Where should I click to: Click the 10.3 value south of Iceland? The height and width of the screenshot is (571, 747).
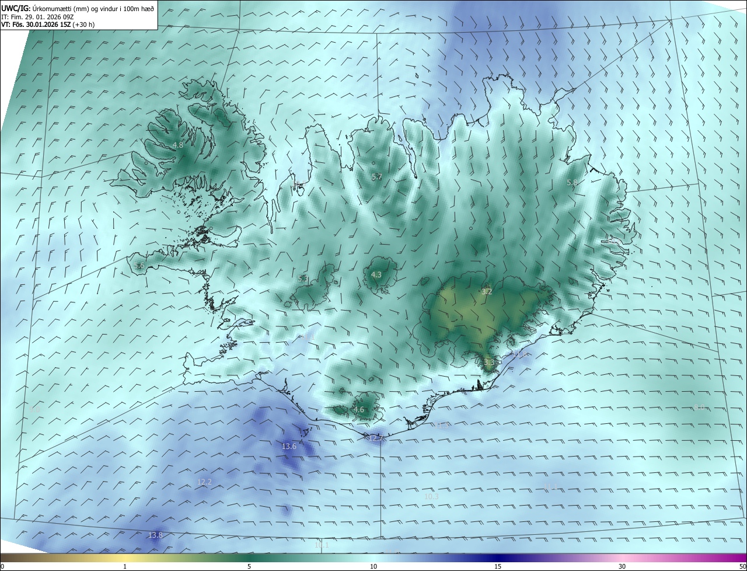click(x=431, y=496)
